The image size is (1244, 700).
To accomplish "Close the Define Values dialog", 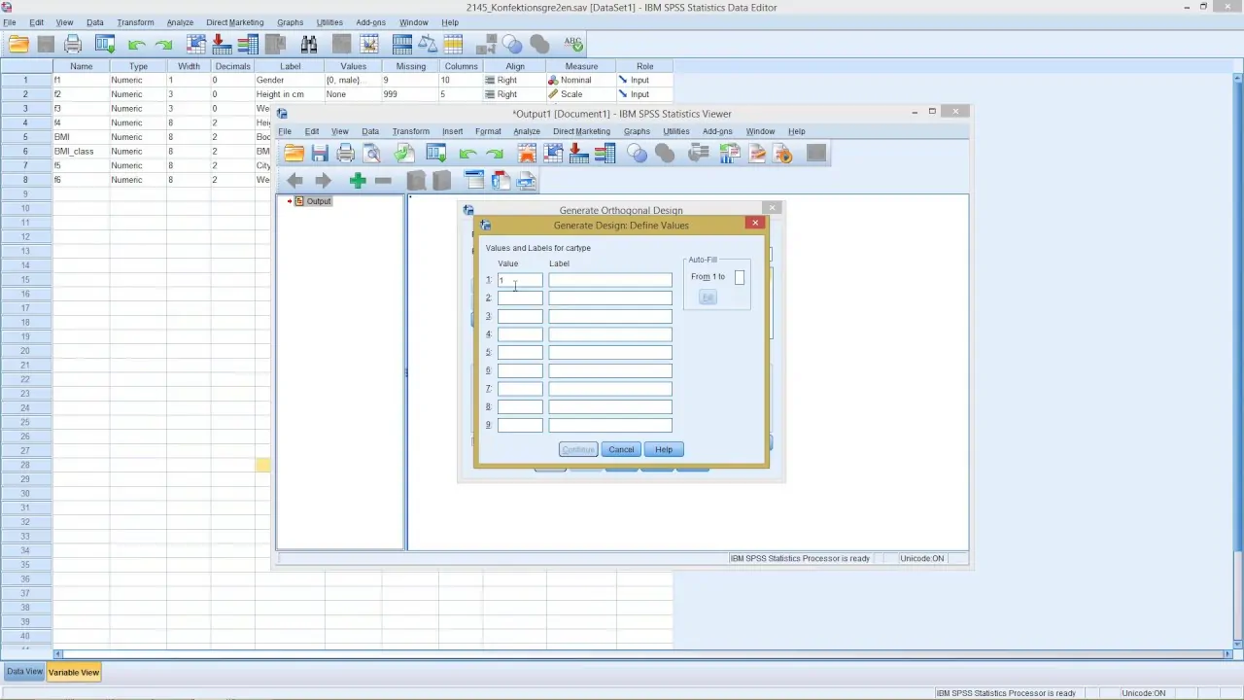I will point(755,224).
